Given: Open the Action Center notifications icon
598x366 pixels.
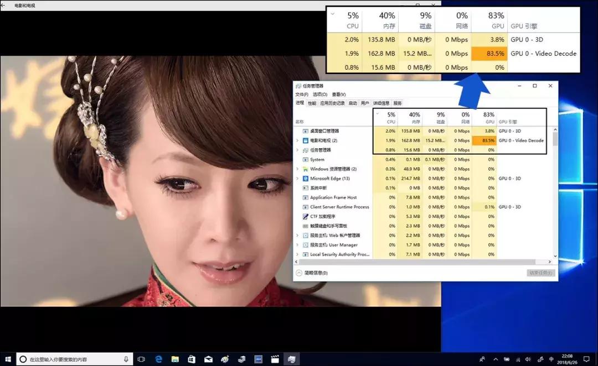Looking at the screenshot, I should (586, 359).
